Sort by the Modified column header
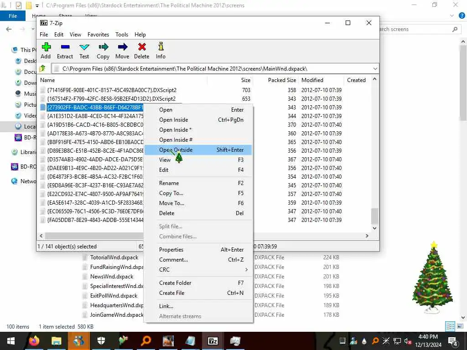The height and width of the screenshot is (350, 467). tap(321, 80)
